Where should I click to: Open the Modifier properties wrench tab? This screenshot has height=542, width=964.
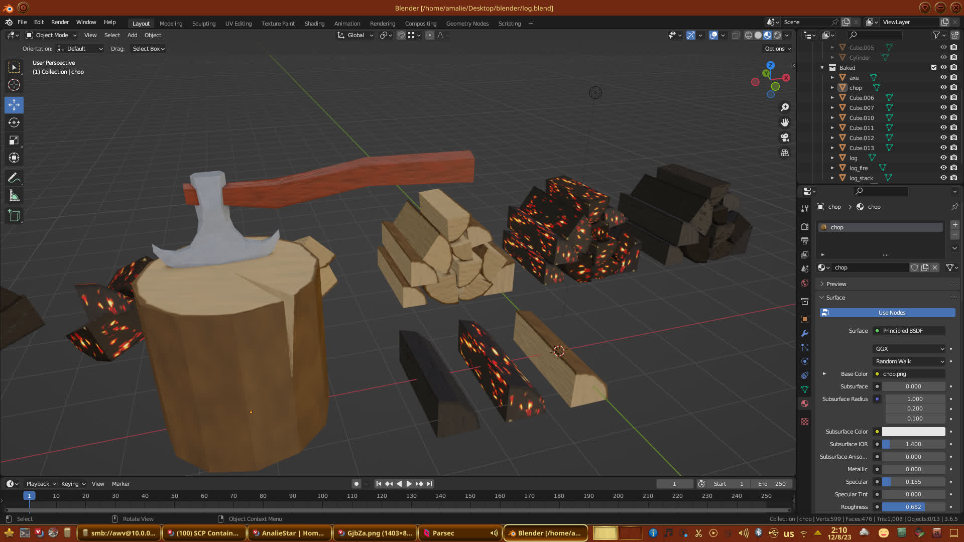pos(805,333)
